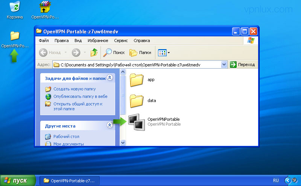Minimize the OpenVPN-Portable window
Image resolution: width=301 pixels, height=186 pixels.
[x=236, y=31]
